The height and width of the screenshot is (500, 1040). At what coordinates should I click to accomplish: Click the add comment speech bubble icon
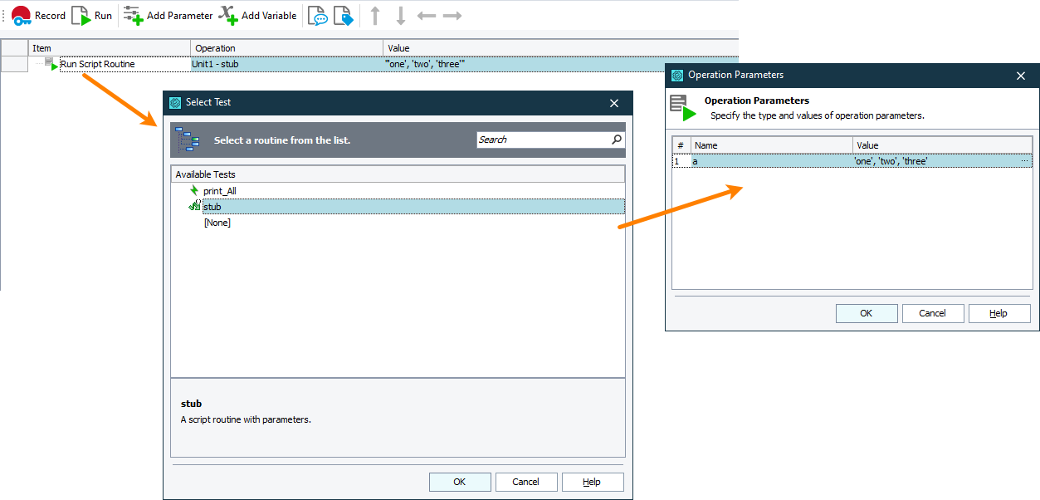pyautogui.click(x=318, y=16)
